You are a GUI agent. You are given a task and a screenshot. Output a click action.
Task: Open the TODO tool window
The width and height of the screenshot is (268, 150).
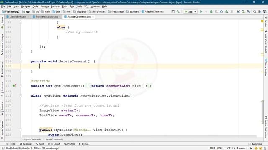pos(11,144)
